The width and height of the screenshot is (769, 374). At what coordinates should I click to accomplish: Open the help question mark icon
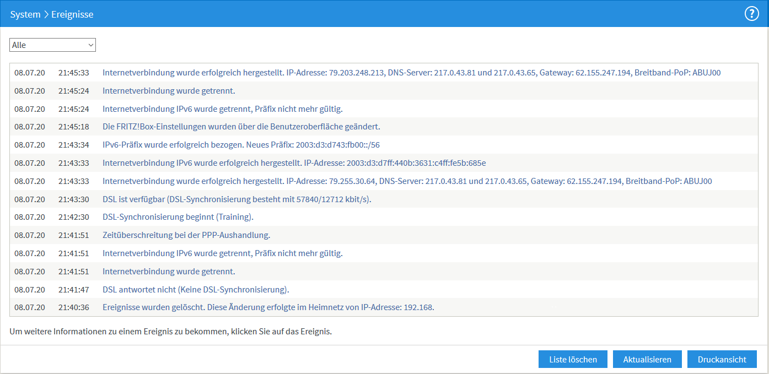752,14
